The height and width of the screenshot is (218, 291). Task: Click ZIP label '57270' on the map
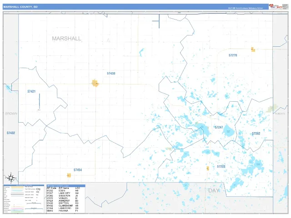[233, 55]
